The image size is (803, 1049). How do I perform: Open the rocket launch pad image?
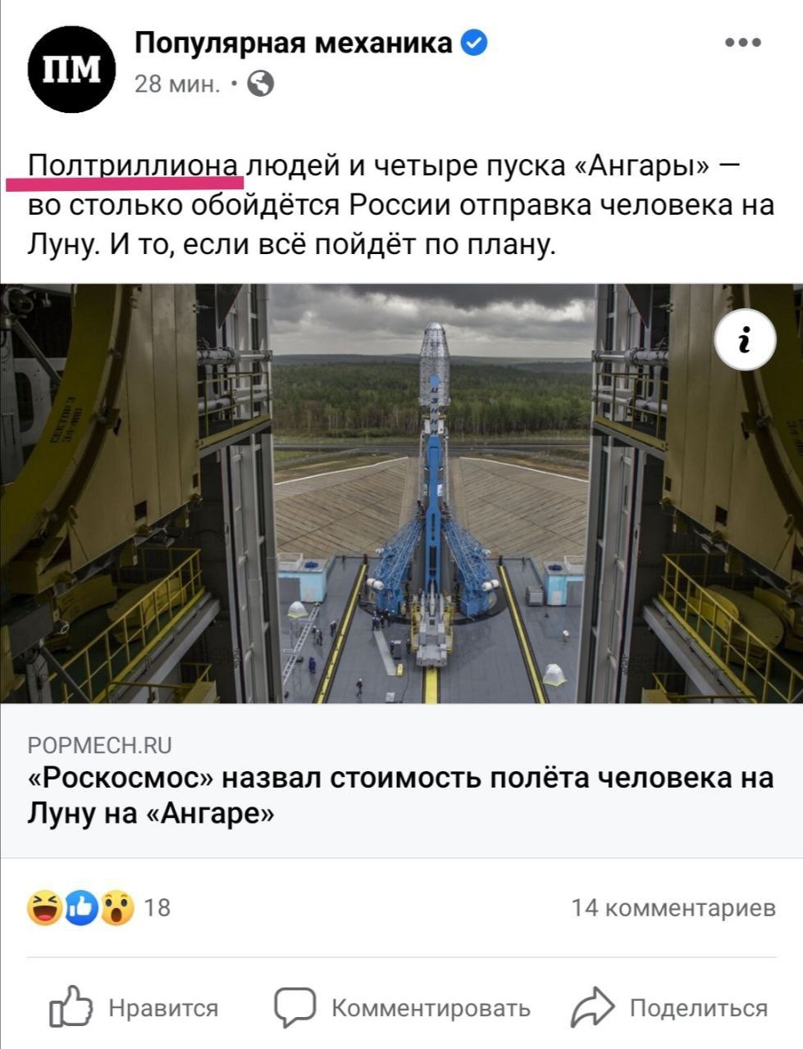pos(401,493)
